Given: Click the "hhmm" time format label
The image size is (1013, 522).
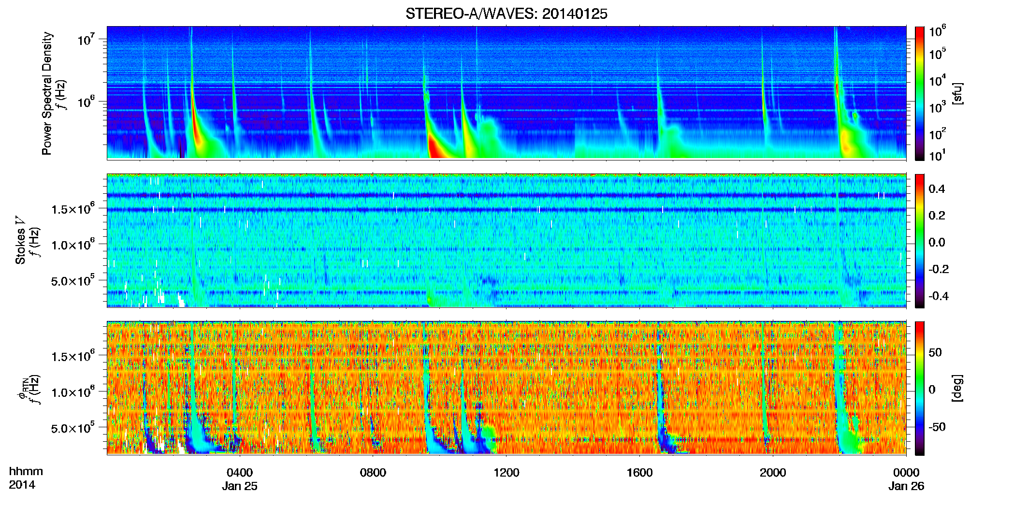Looking at the screenshot, I should (26, 472).
